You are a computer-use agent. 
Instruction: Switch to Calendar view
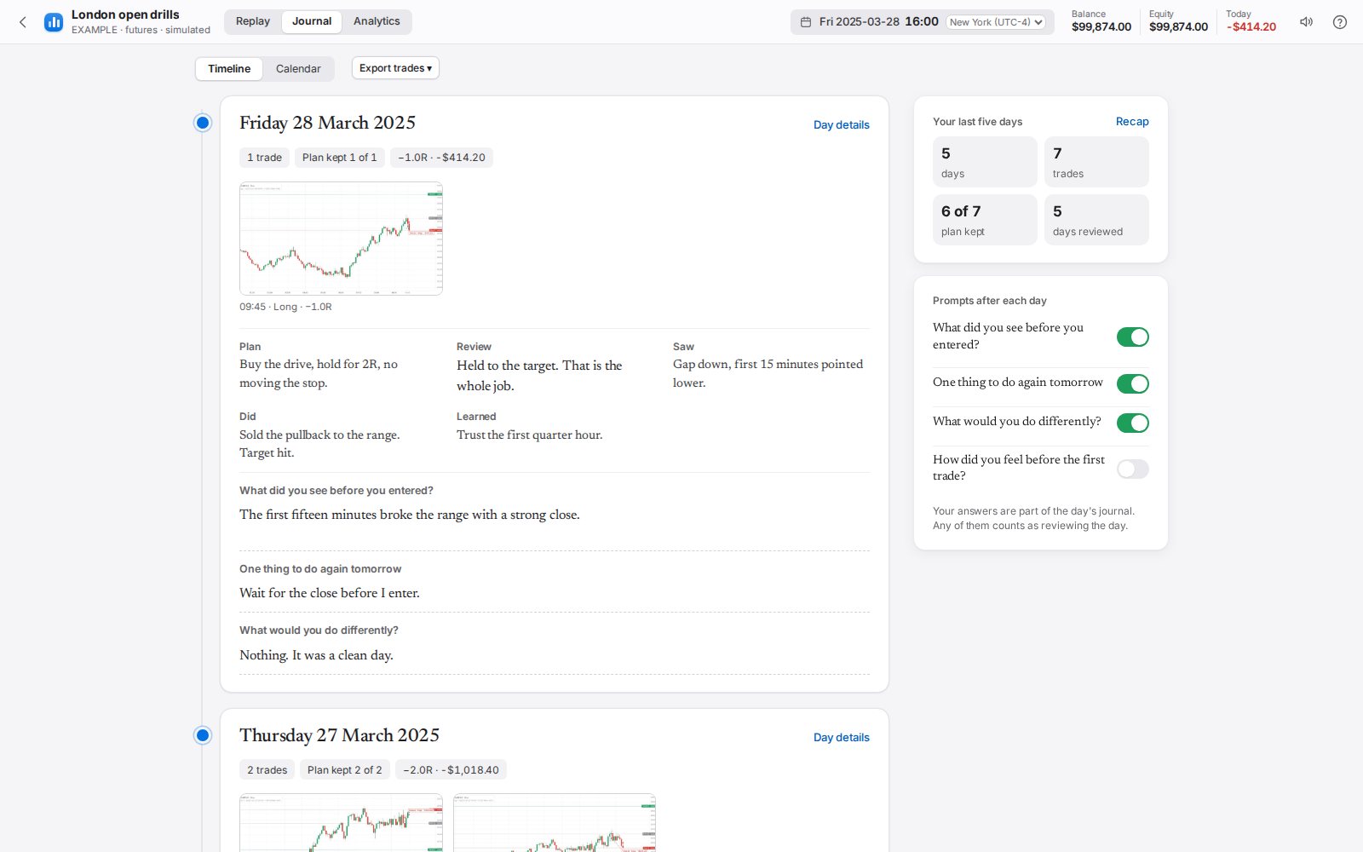click(298, 69)
